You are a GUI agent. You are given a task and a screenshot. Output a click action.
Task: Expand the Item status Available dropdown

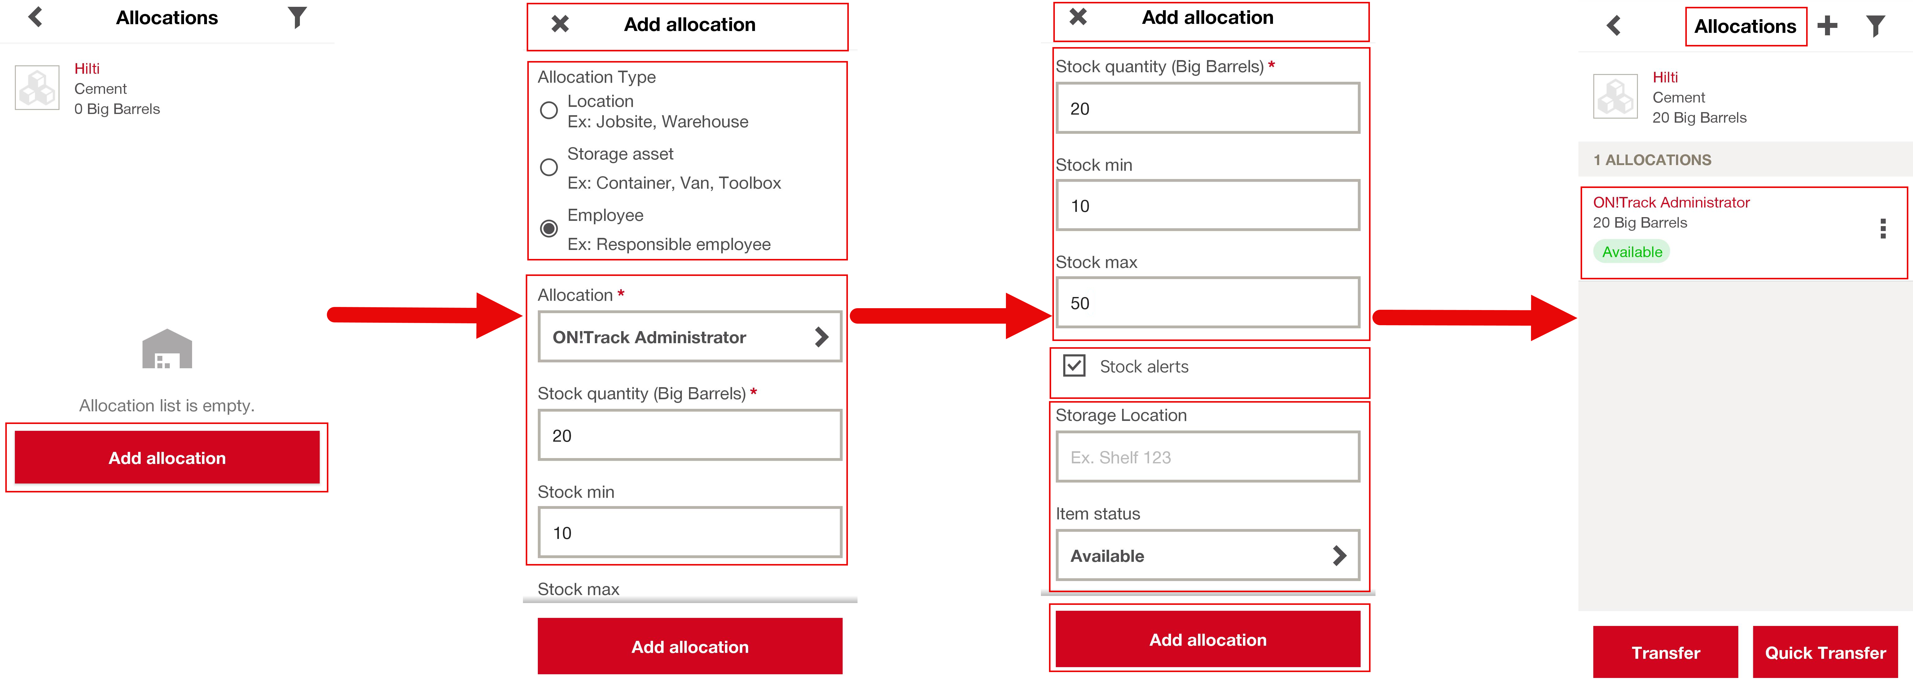point(1208,556)
